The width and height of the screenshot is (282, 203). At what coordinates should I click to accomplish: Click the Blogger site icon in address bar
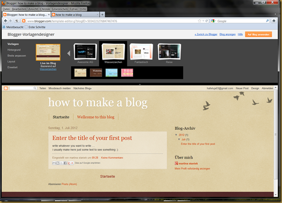23,21
